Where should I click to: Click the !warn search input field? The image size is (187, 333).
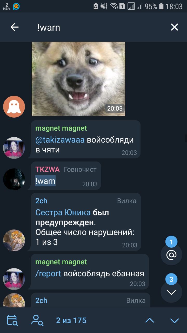[x=99, y=27]
